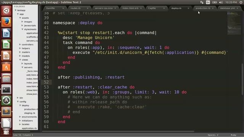Open the blank document launcher icon
This screenshot has width=244, height=137.
[6, 123]
